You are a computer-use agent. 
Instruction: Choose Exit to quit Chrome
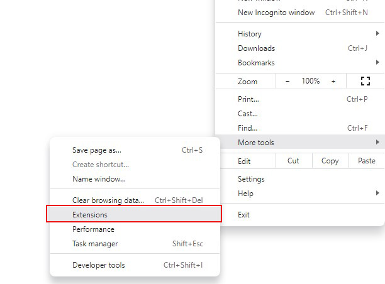click(303, 215)
